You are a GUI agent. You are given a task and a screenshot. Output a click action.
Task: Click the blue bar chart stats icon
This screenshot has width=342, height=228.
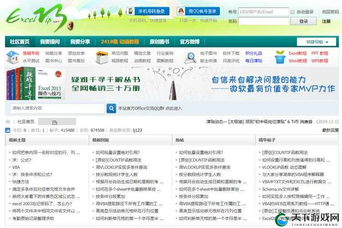[x=8, y=130]
